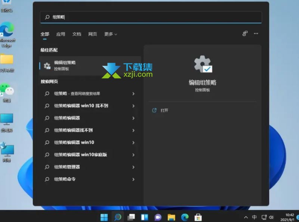Select the 此电脑 desktop icon
This screenshot has width=299, height=222.
pos(7,123)
